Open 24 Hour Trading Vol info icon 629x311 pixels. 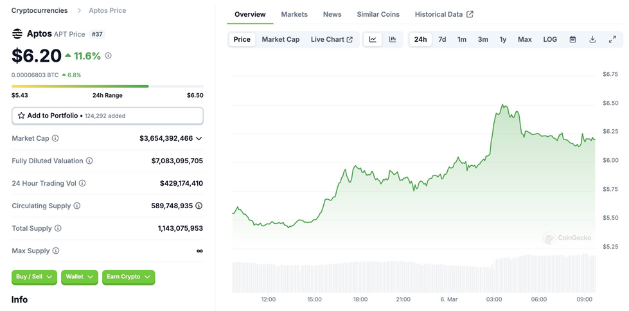82,183
